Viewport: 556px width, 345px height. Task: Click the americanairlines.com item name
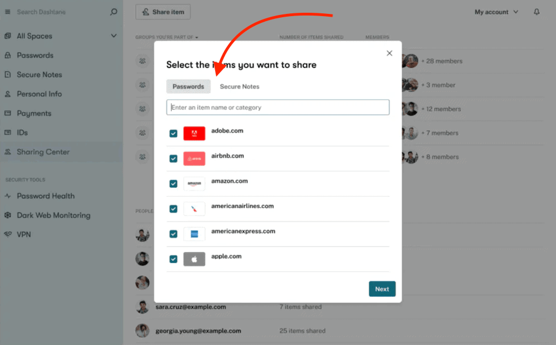click(x=242, y=206)
